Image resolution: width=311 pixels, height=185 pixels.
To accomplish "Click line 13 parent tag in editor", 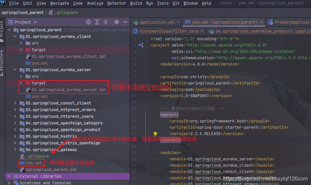I will coord(169,115).
